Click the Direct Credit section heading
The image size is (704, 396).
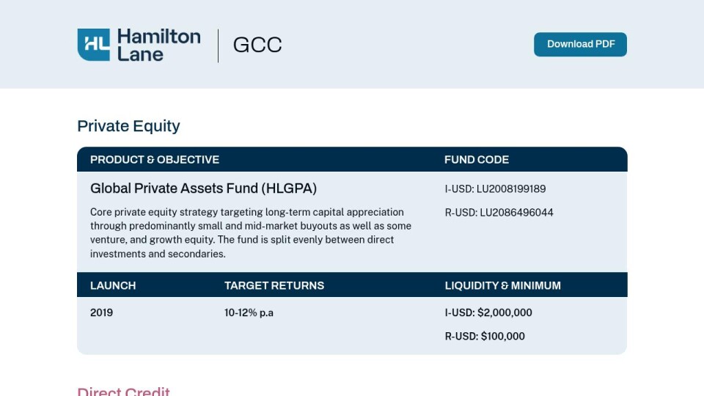pos(123,391)
